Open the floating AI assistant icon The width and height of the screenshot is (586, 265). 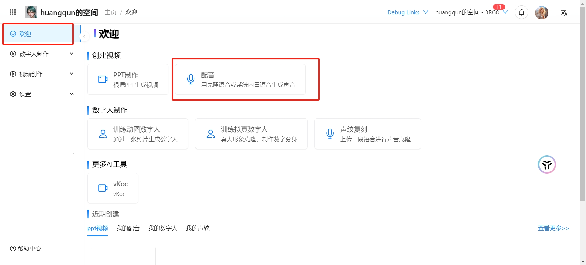pyautogui.click(x=547, y=164)
